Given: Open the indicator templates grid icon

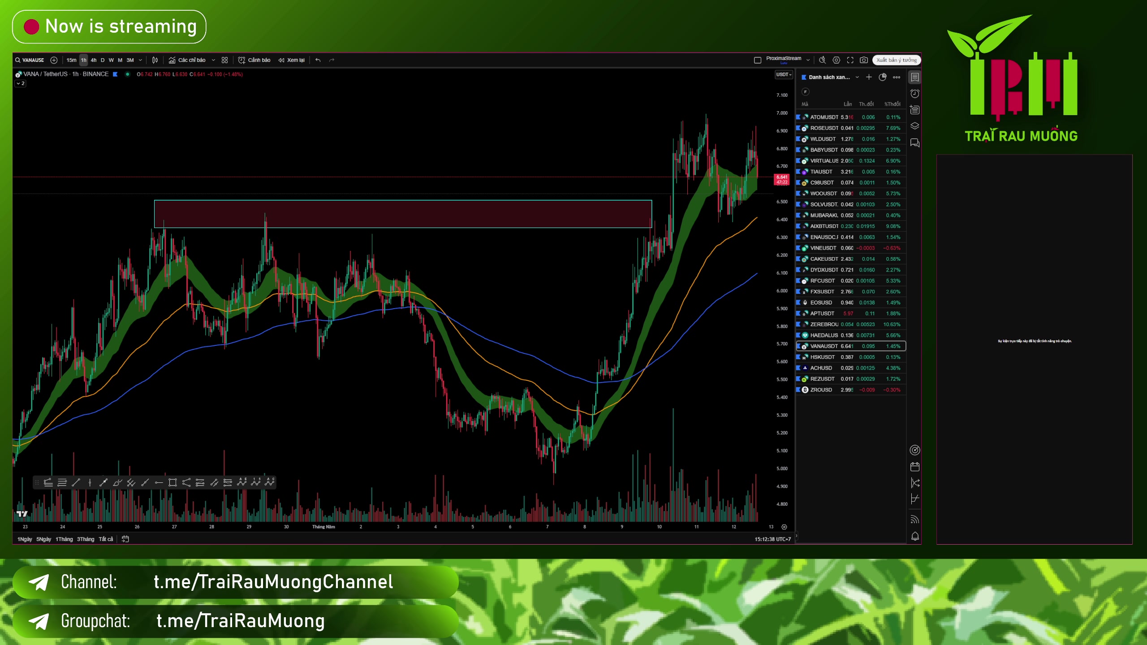Looking at the screenshot, I should coord(225,60).
